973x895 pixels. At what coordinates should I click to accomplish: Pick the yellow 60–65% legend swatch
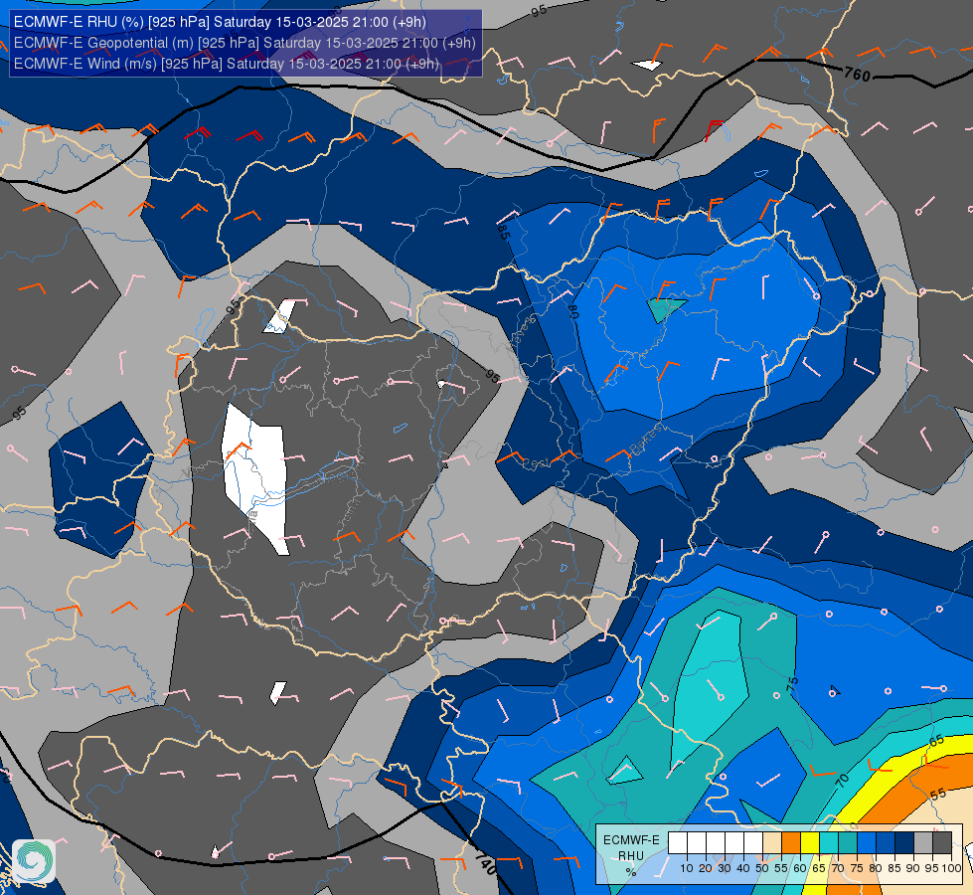coord(810,843)
